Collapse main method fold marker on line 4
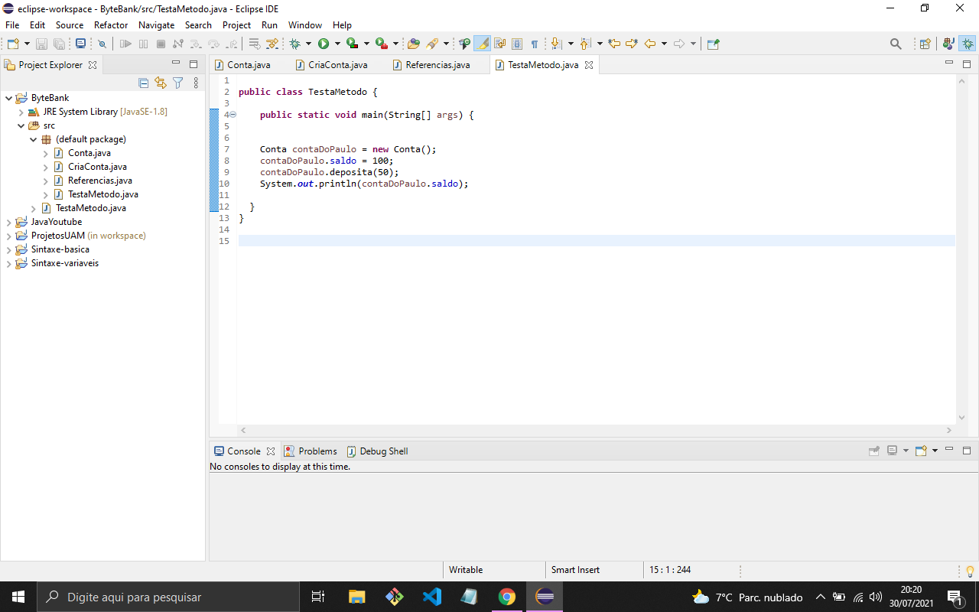This screenshot has height=612, width=979. pyautogui.click(x=233, y=115)
